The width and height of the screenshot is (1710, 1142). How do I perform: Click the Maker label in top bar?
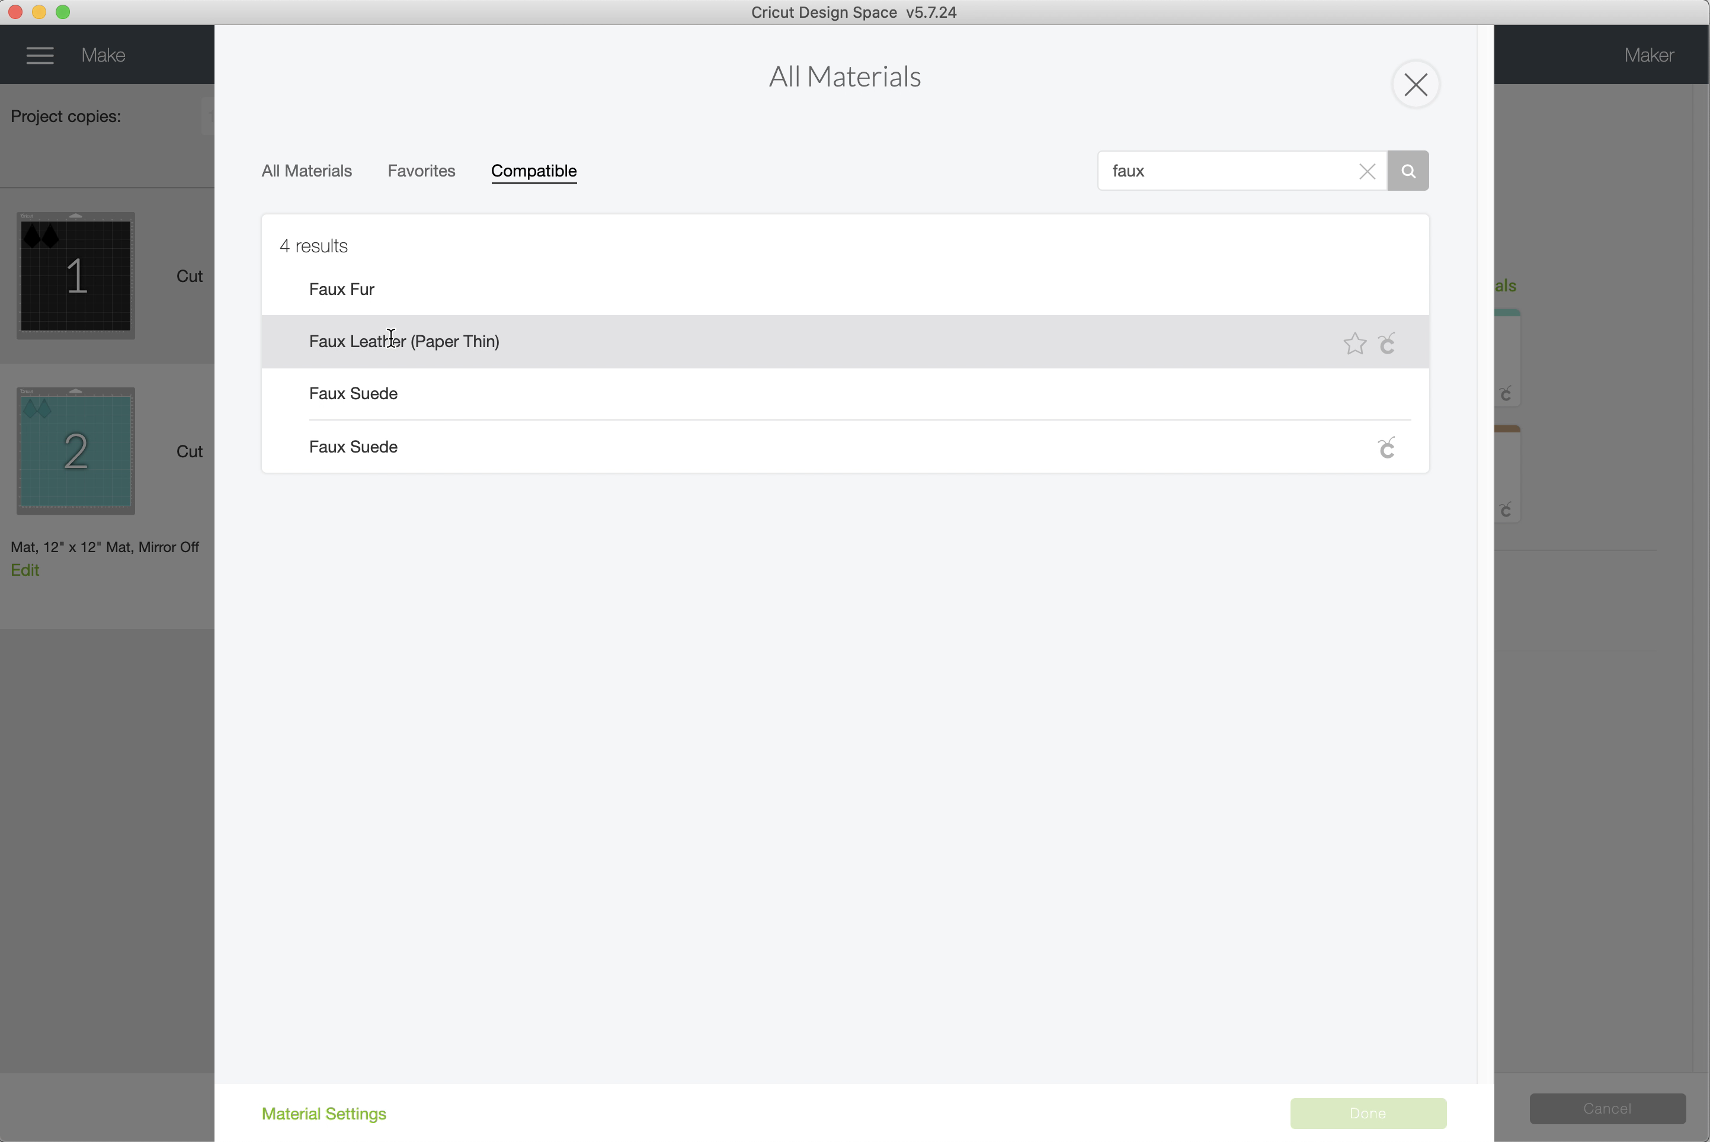coord(1649,55)
